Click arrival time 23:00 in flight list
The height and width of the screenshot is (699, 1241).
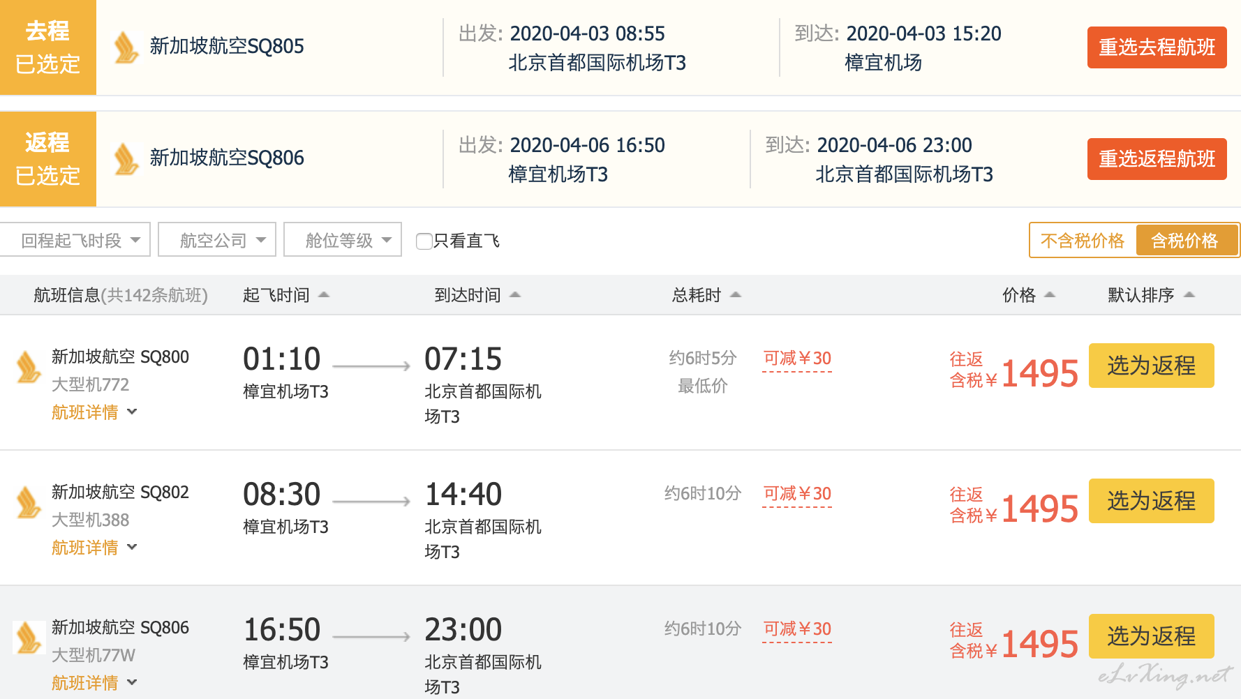pos(463,630)
